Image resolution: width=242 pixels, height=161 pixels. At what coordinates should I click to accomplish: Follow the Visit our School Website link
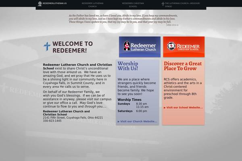point(185,107)
